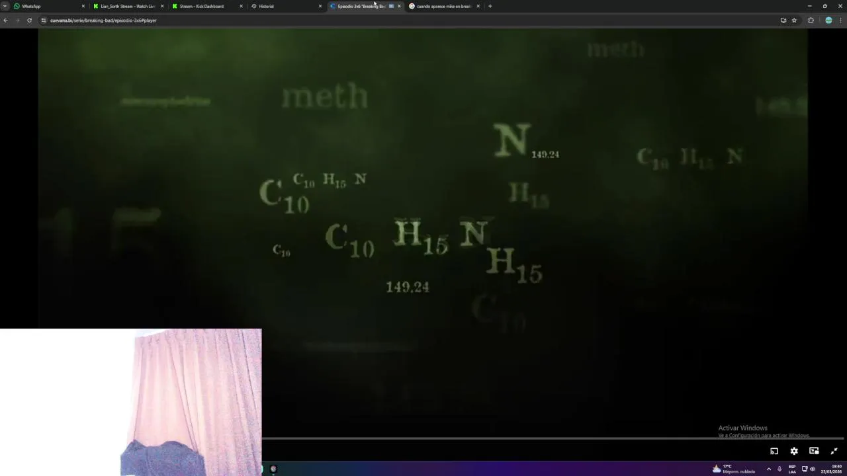Close the Historial tab
The width and height of the screenshot is (847, 476).
[320, 6]
